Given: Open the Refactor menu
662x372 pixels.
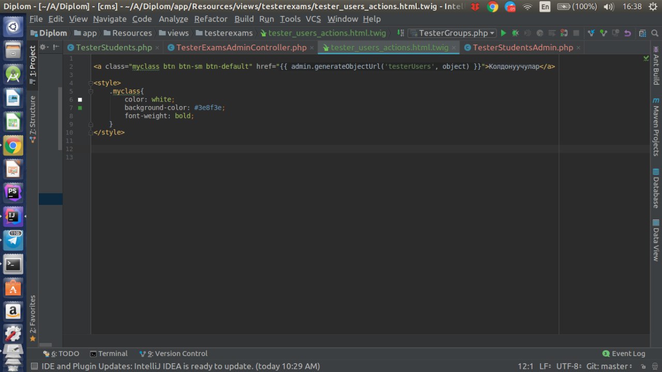Looking at the screenshot, I should pos(210,19).
